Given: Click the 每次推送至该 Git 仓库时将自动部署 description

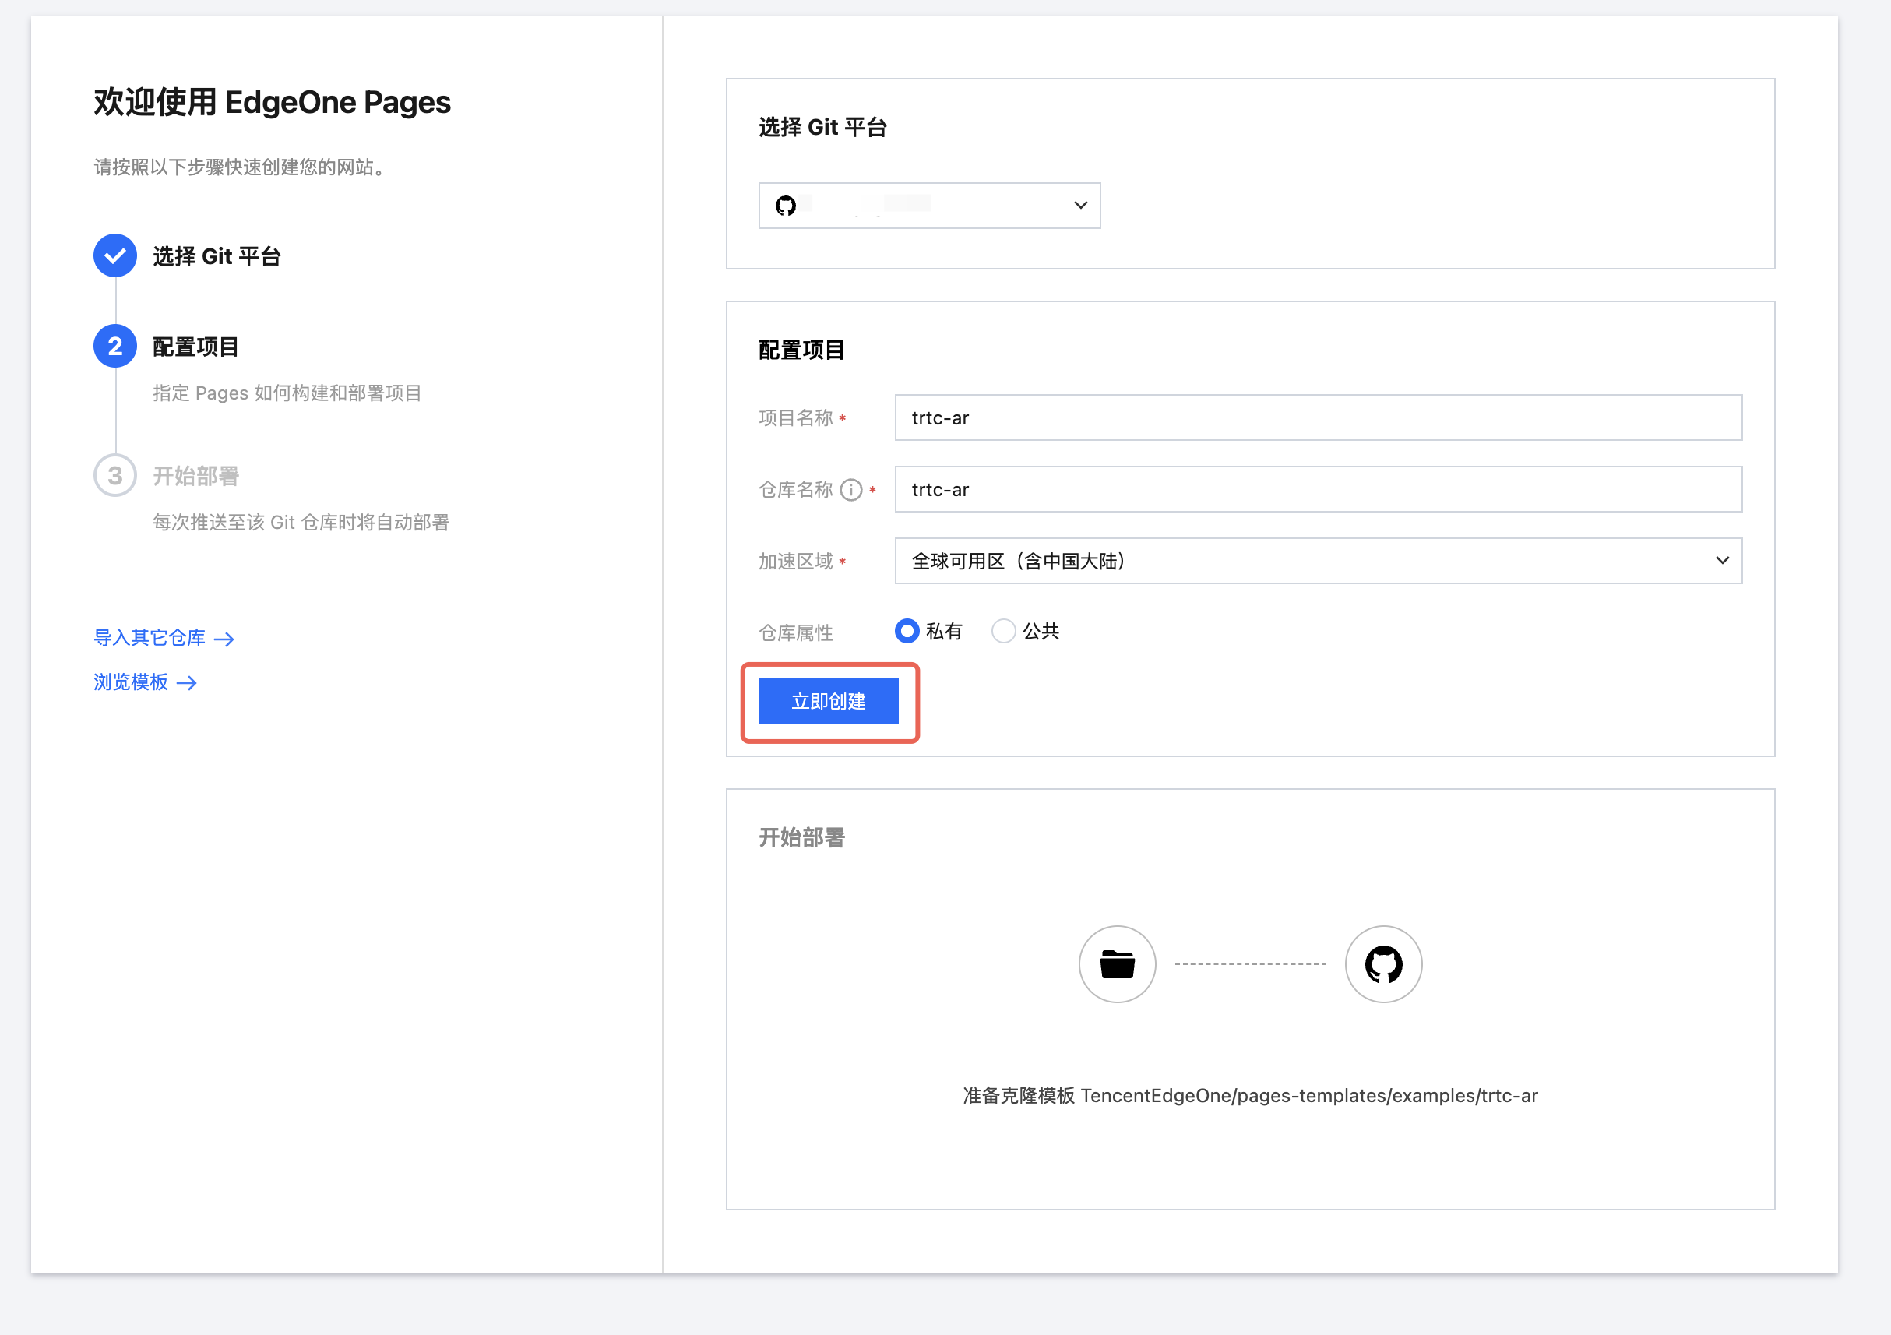Looking at the screenshot, I should point(301,522).
